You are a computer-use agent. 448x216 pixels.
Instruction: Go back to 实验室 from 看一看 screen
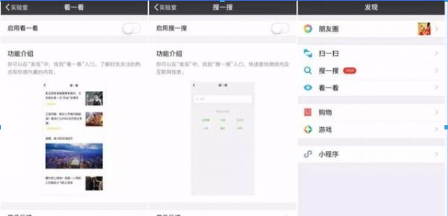17,8
